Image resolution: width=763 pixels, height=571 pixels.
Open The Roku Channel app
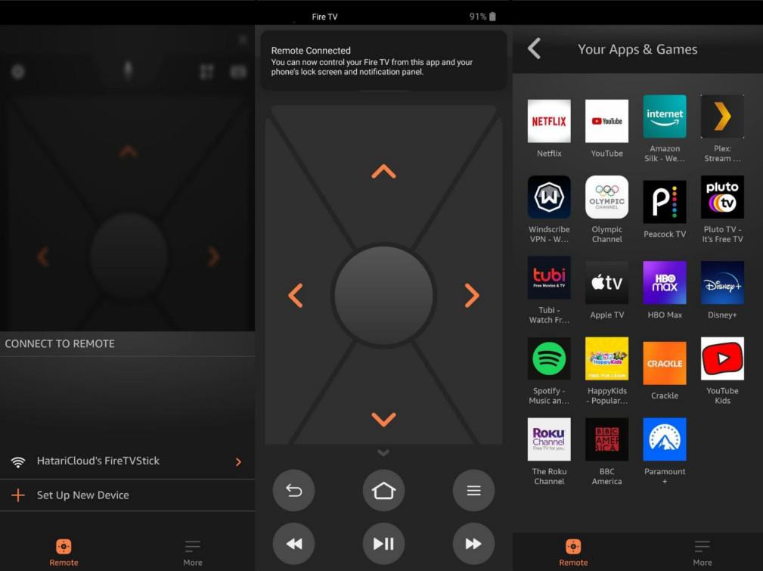coord(549,439)
